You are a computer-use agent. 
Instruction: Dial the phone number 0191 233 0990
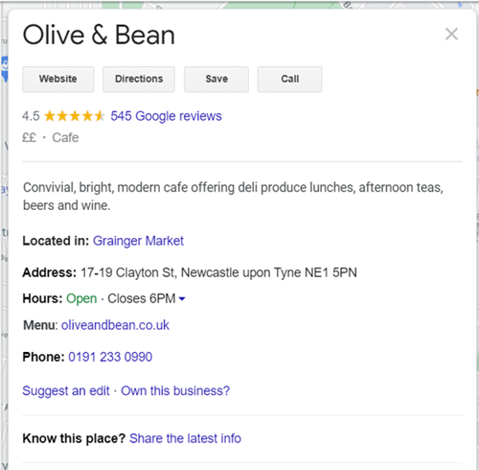110,357
